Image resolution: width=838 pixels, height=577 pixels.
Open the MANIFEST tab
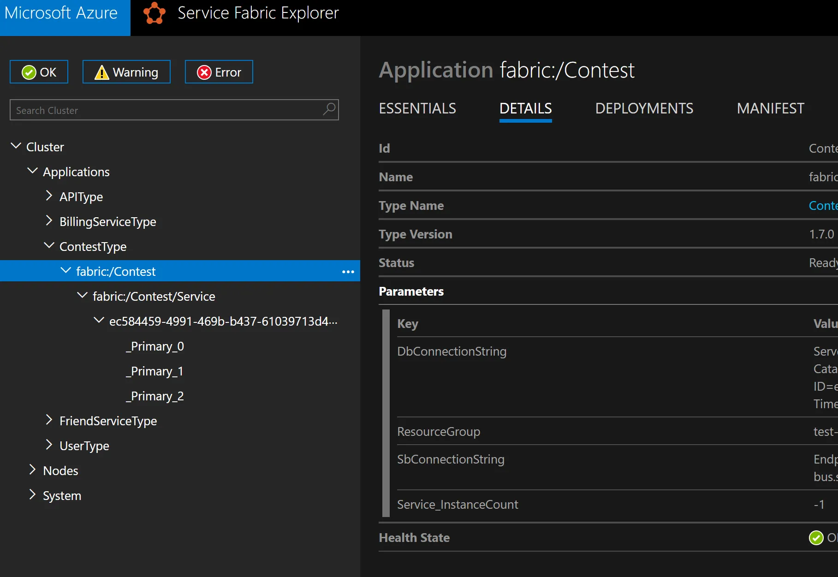click(x=770, y=108)
